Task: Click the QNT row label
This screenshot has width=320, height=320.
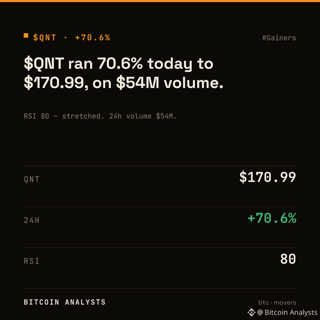Action: pos(32,179)
